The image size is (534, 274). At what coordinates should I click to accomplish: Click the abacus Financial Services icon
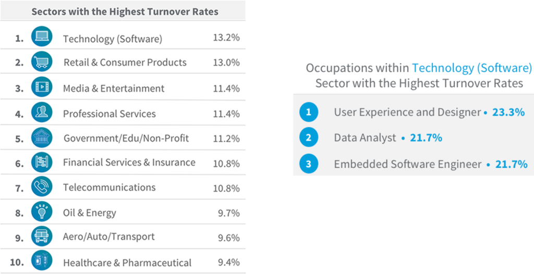click(41, 163)
